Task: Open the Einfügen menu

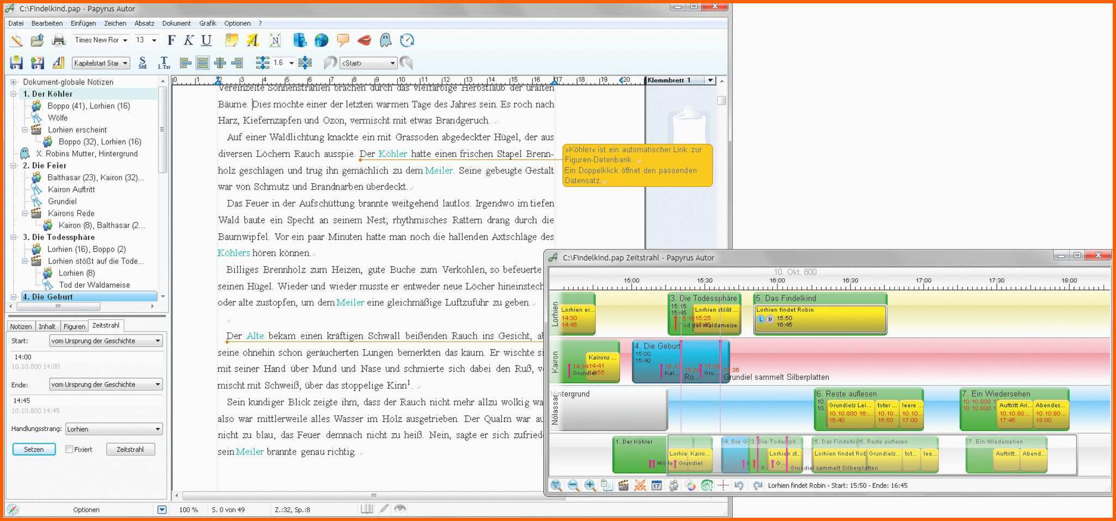Action: (x=83, y=23)
